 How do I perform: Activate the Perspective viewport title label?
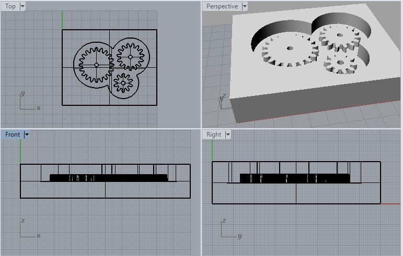[222, 6]
